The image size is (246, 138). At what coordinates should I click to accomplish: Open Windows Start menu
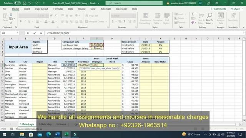pos(4,135)
